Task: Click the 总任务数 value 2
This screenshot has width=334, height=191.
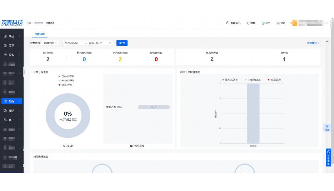Action: (48, 59)
